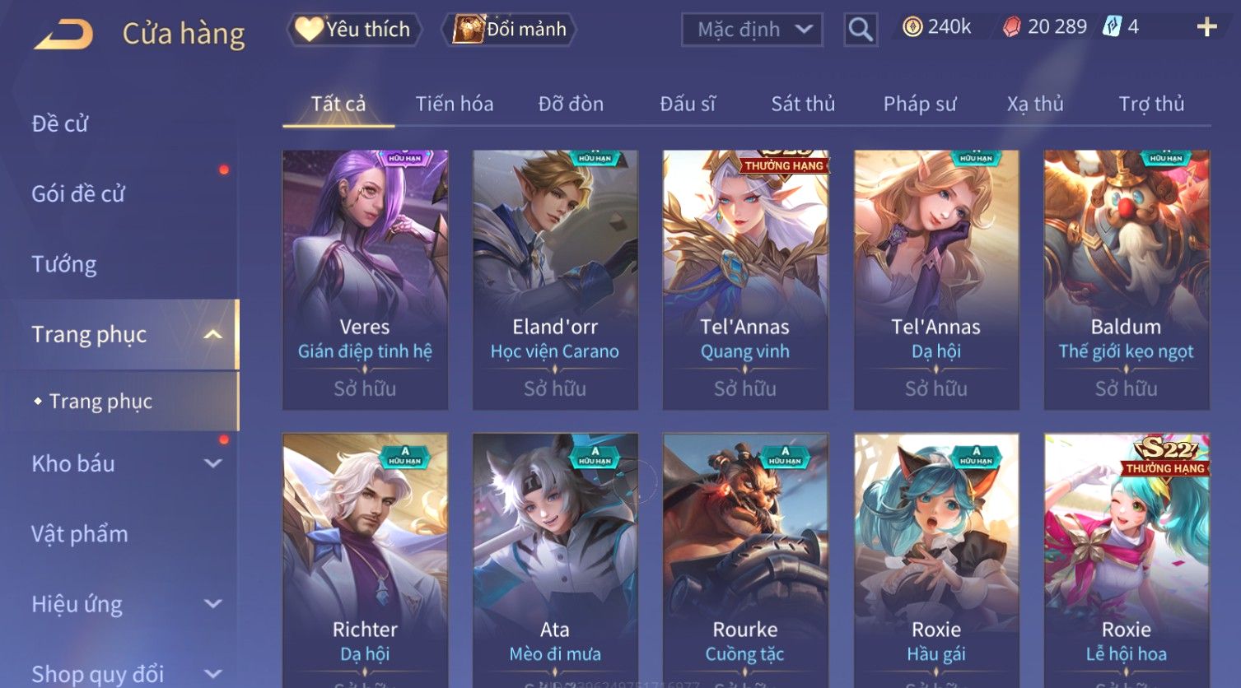
Task: Click the red gem currency icon
Action: click(1011, 27)
